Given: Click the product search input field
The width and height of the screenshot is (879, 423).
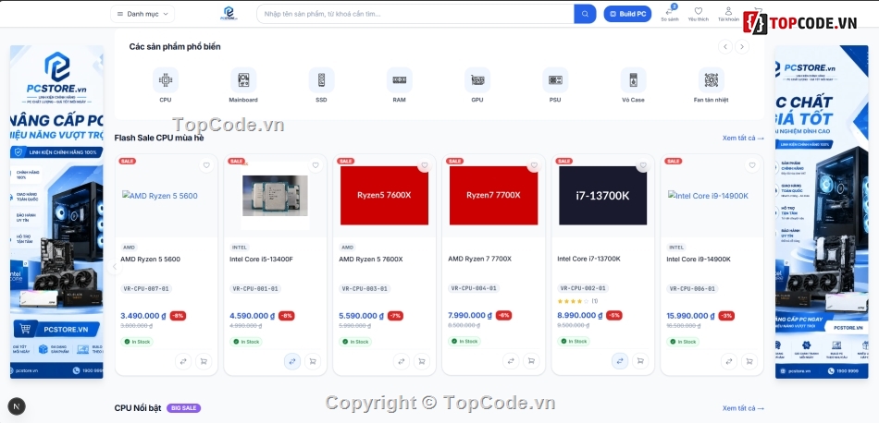Looking at the screenshot, I should click(x=415, y=14).
